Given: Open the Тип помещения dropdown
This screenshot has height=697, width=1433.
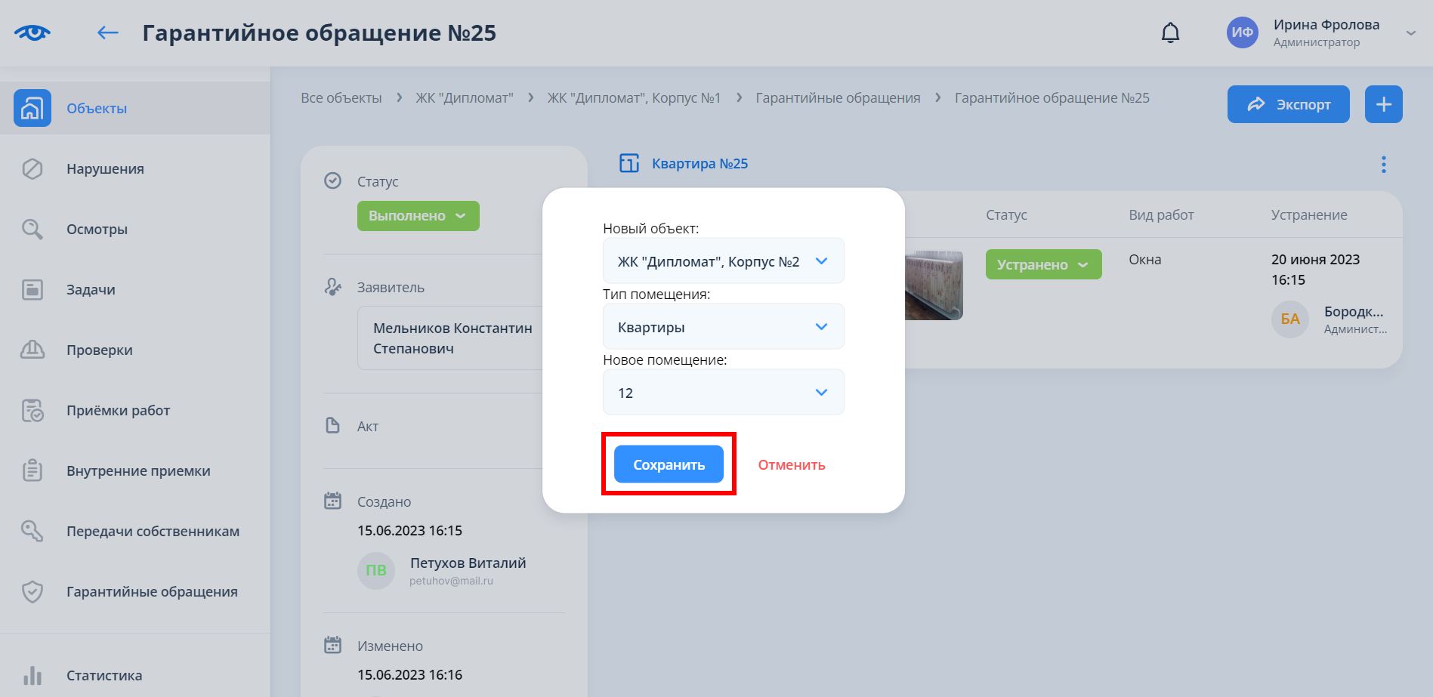Looking at the screenshot, I should click(723, 327).
